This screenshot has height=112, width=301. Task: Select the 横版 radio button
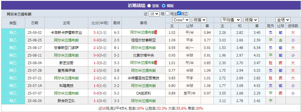[x=163, y=6]
